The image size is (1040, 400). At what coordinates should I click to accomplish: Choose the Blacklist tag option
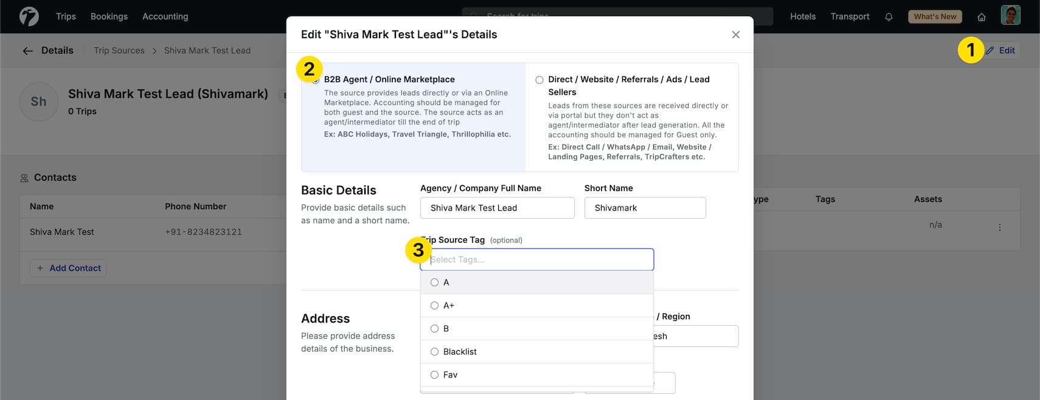[x=434, y=352]
